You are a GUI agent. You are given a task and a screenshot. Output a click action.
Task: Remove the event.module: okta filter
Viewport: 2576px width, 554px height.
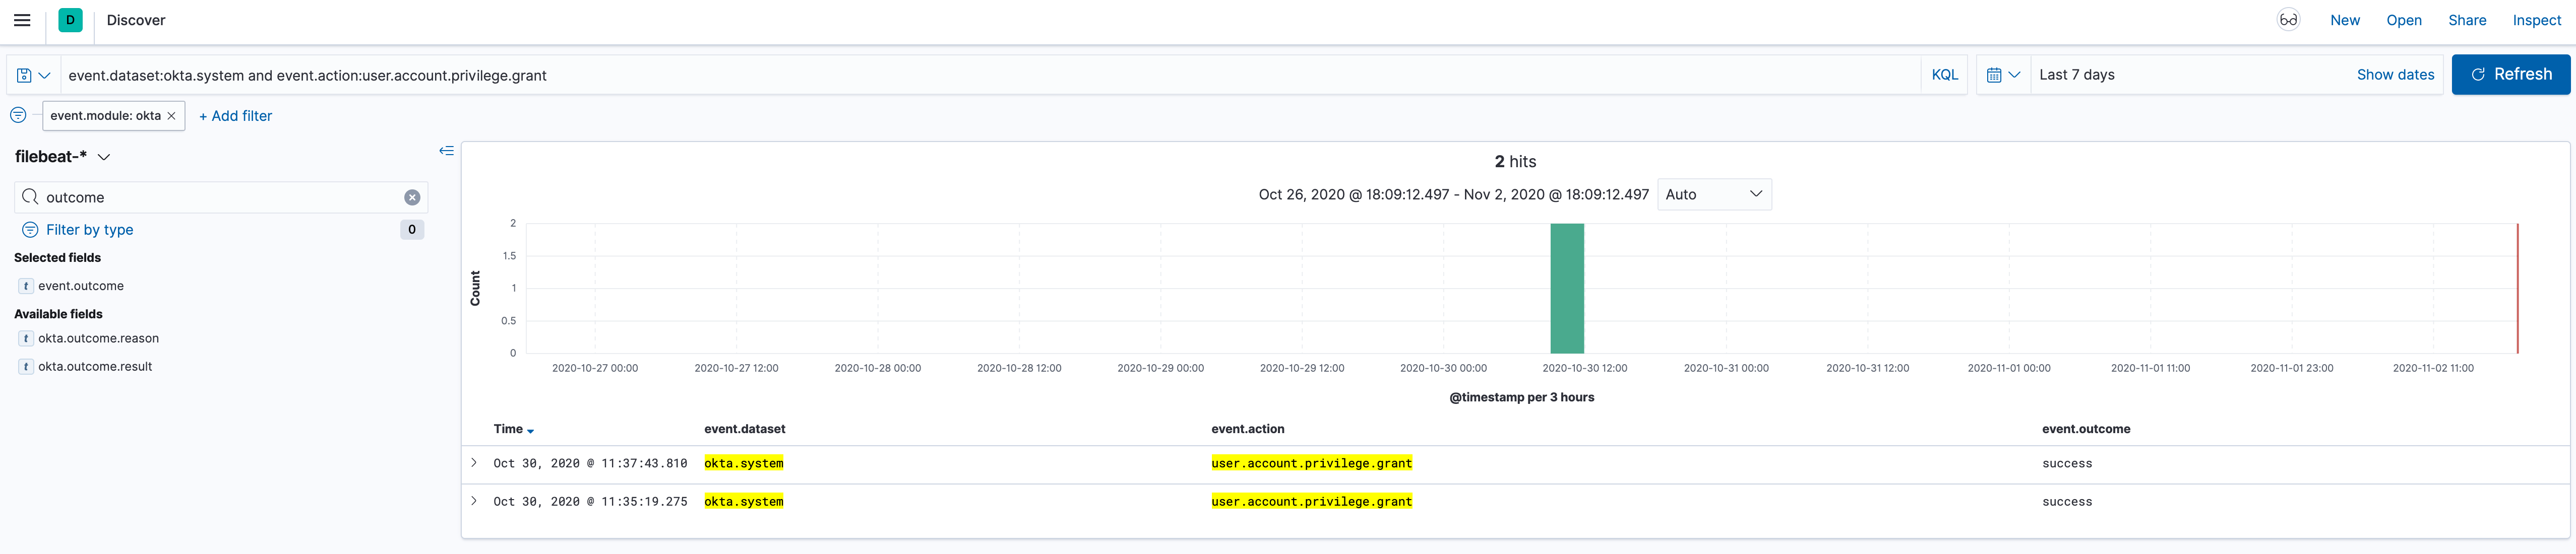(x=171, y=115)
